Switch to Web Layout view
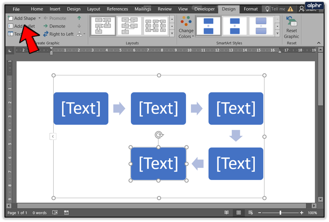Image resolution: width=329 pixels, height=222 pixels. pos(251,213)
